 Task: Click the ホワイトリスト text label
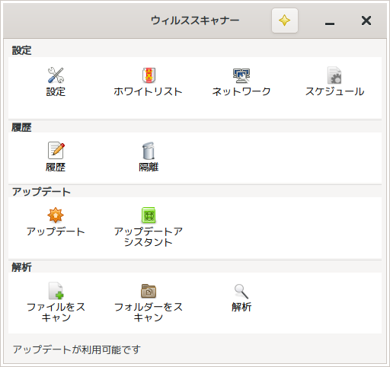(x=149, y=91)
